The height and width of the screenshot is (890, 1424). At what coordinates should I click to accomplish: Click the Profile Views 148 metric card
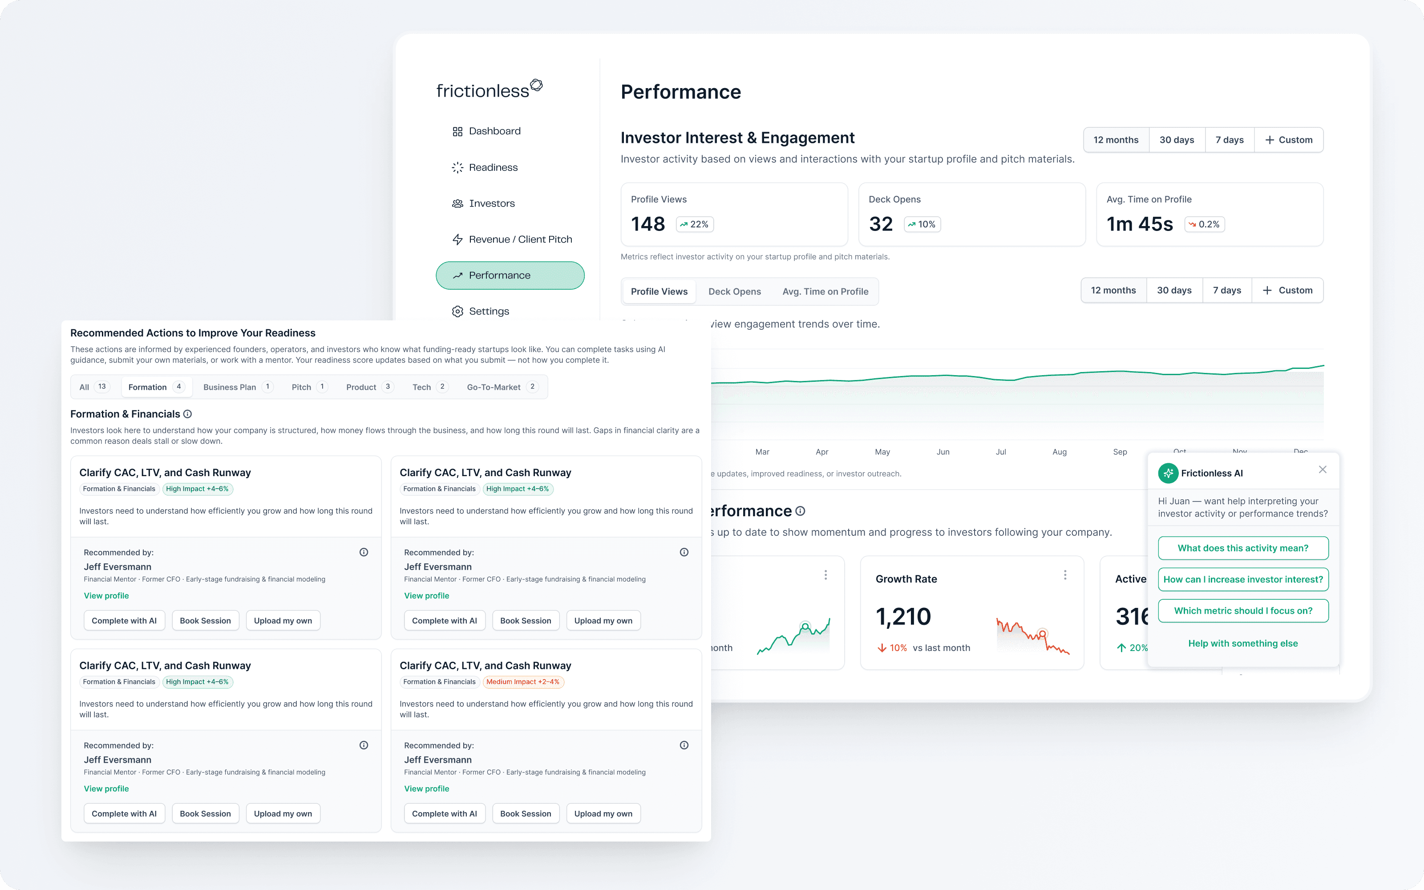(734, 214)
